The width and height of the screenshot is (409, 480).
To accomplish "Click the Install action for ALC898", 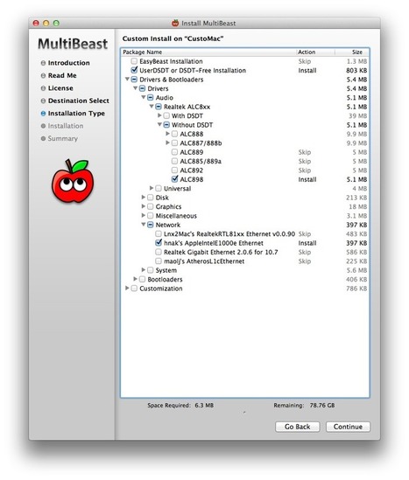I will click(307, 180).
